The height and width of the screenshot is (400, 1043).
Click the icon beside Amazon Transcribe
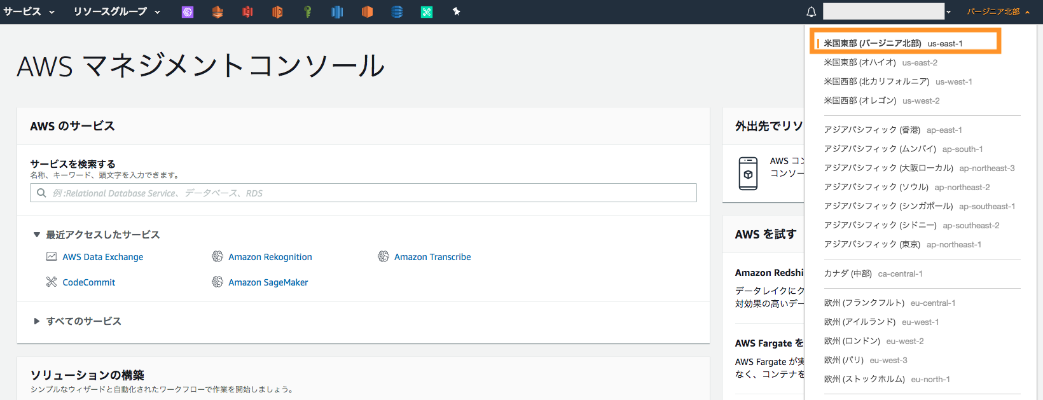click(383, 256)
